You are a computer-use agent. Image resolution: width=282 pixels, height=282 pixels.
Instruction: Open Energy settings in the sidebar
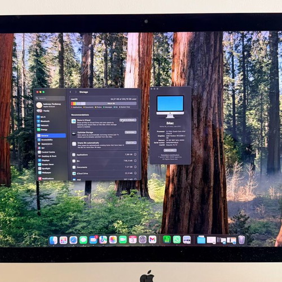[51, 130]
